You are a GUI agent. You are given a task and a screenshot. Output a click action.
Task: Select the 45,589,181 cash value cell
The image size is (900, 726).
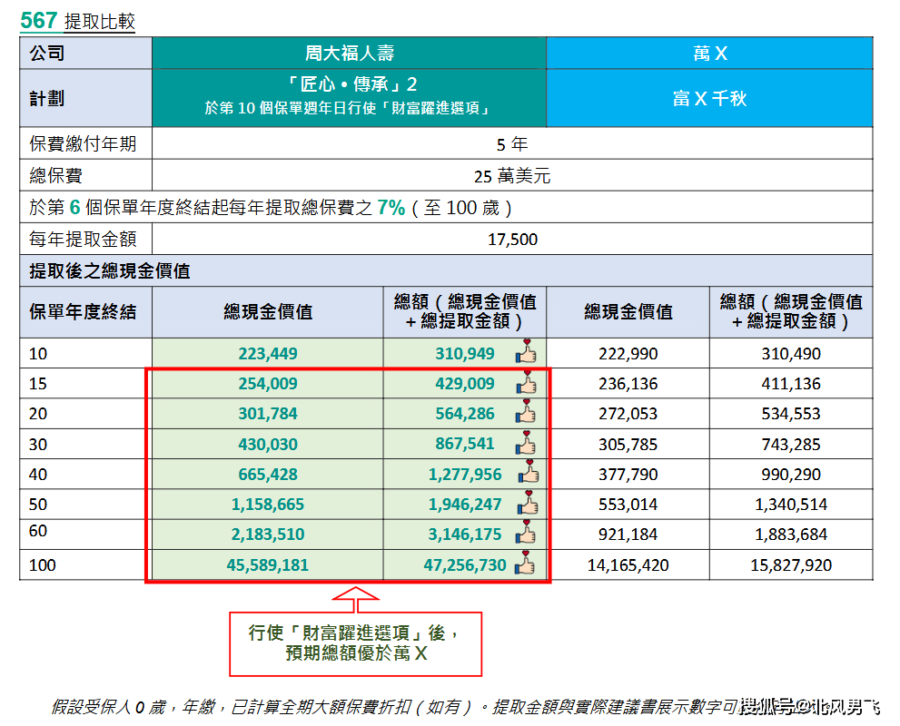tap(267, 564)
